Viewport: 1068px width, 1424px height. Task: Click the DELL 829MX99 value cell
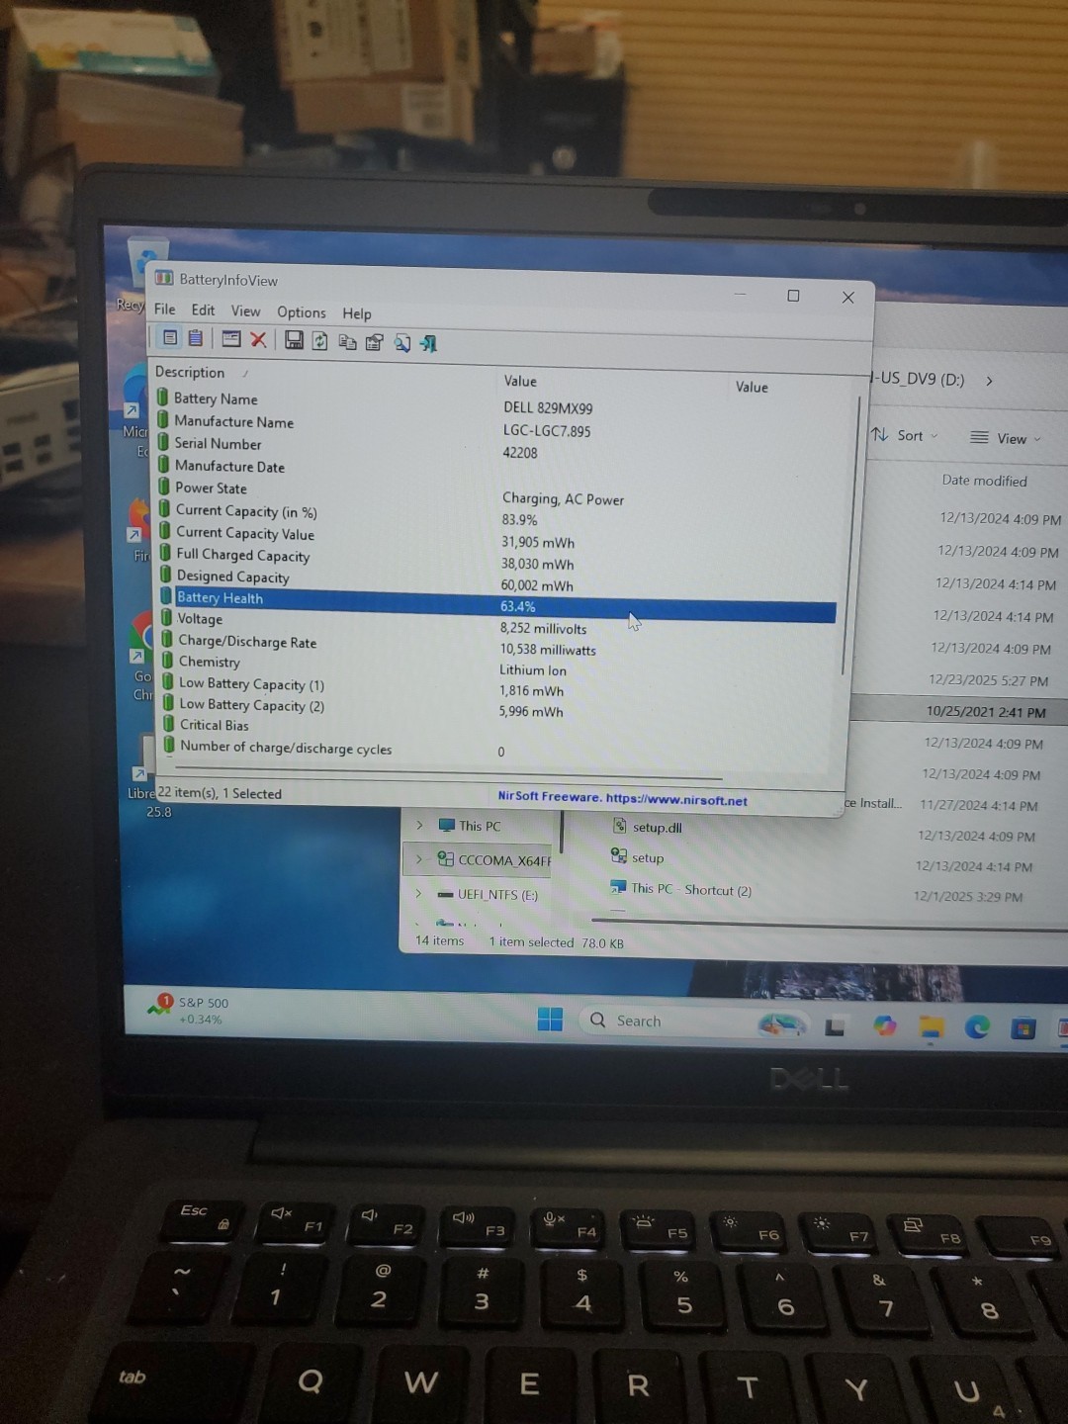pos(548,406)
